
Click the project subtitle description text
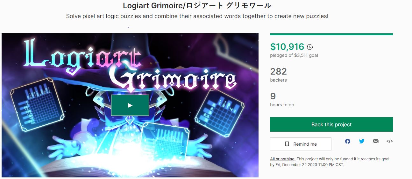click(x=197, y=16)
